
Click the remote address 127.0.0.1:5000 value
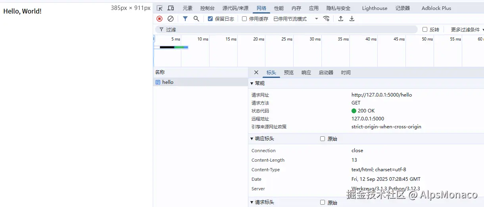point(368,119)
